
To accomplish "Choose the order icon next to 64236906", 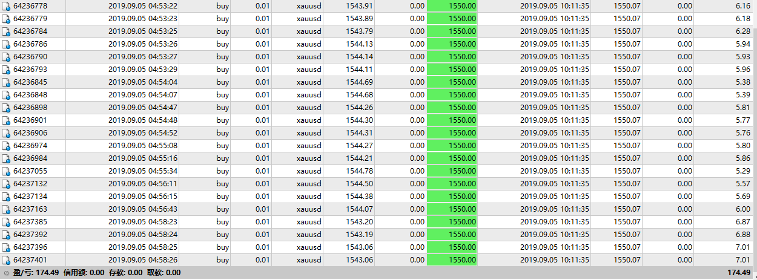I will (x=6, y=133).
